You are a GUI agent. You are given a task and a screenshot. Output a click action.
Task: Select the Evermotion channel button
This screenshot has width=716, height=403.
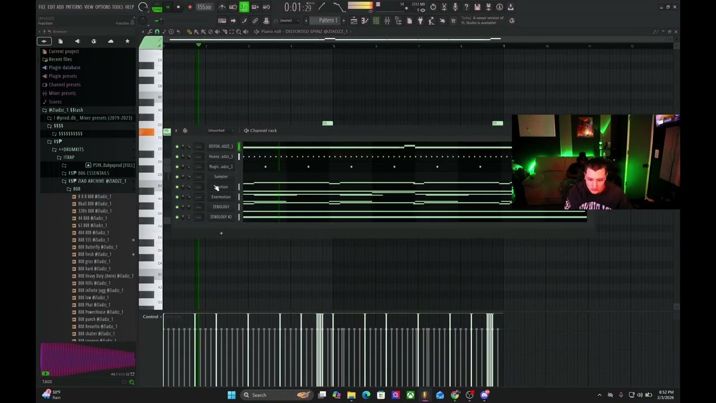point(221,197)
